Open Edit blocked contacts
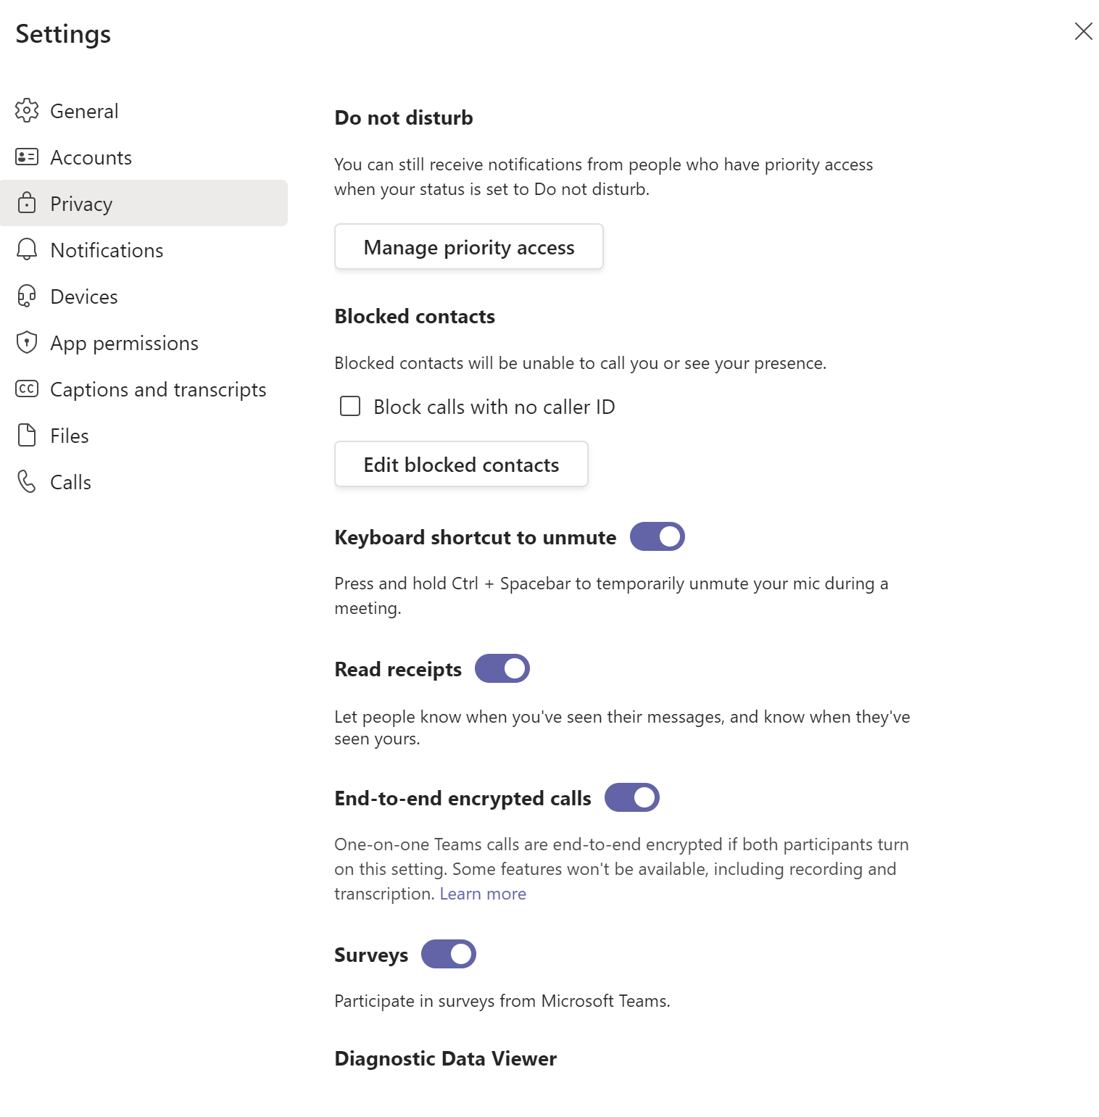 tap(461, 465)
